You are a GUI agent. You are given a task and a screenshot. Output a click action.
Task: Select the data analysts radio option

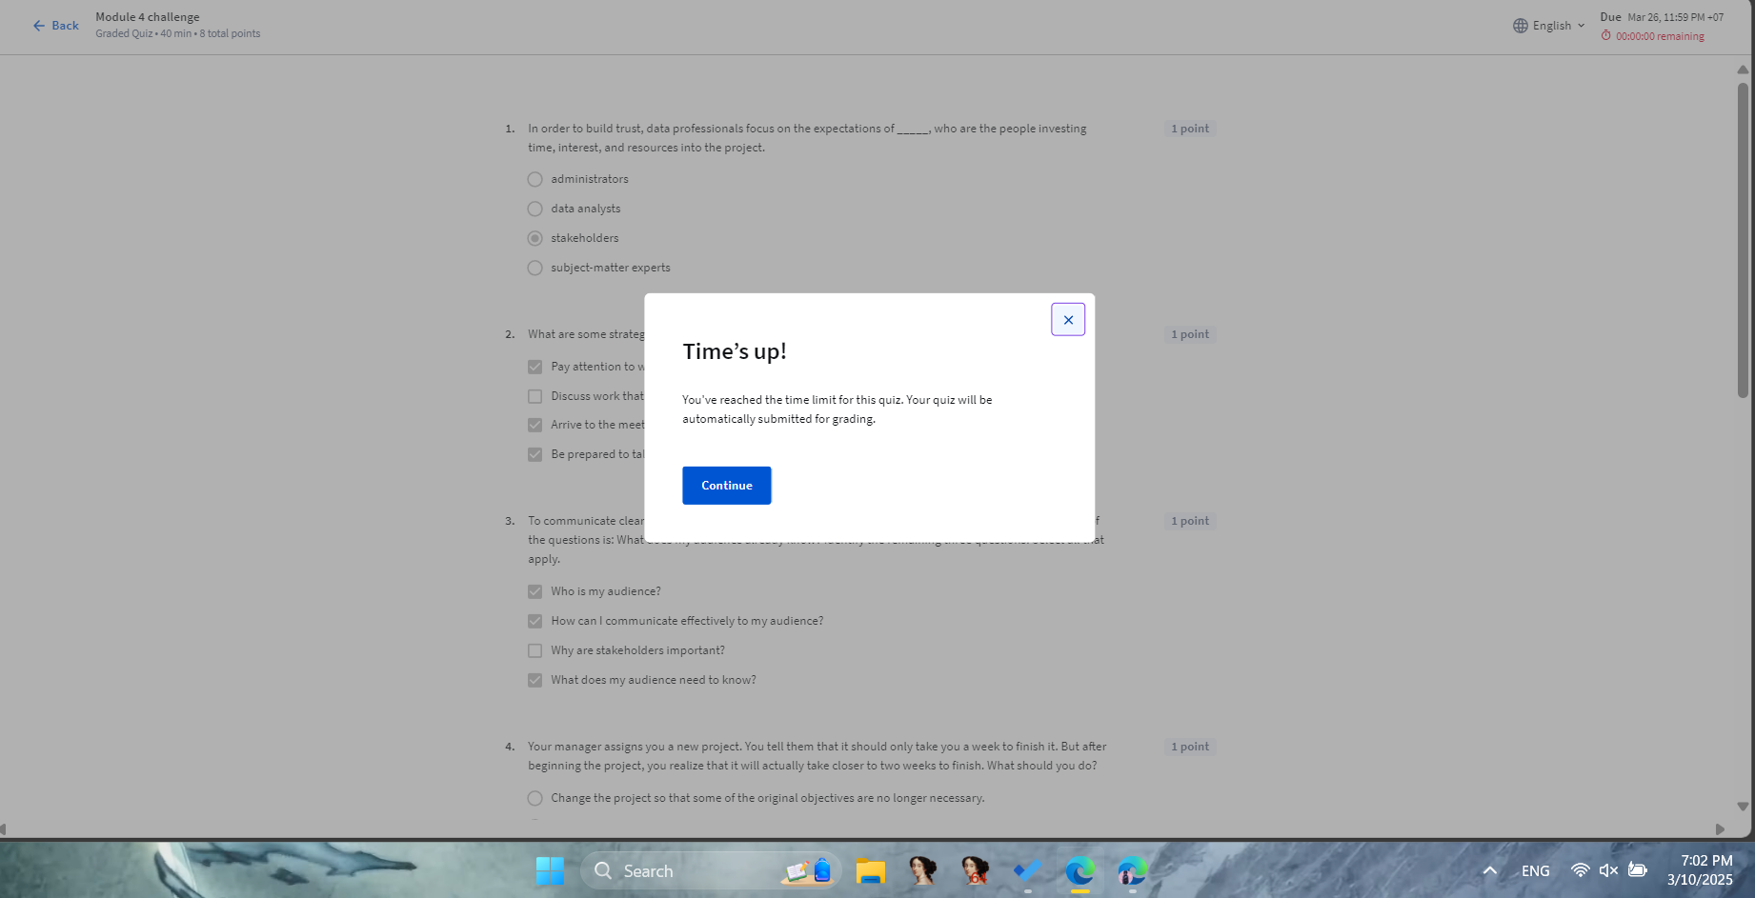coord(535,209)
